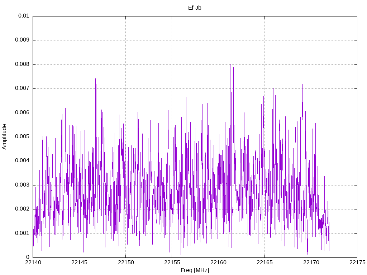Image resolution: width=367 pixels, height=275 pixels.
Task: Click the y-axis tick 0.01
Action: pos(24,16)
